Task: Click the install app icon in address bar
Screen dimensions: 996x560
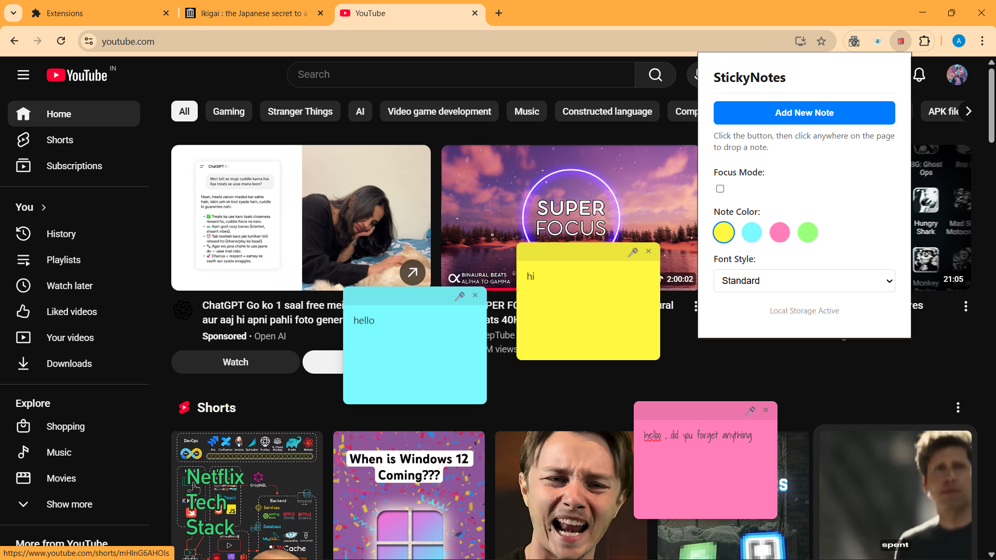Action: (800, 42)
